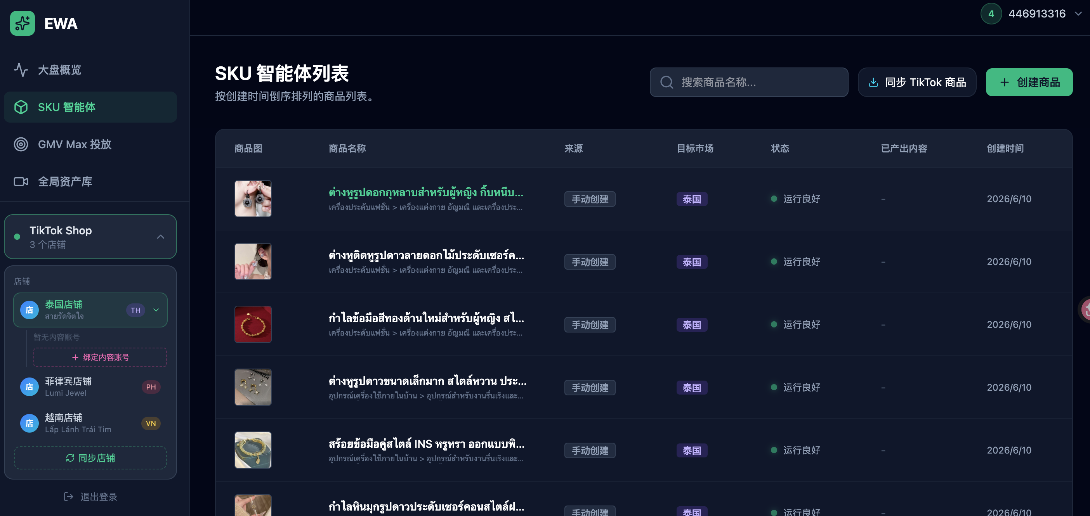Viewport: 1090px width, 516px height.
Task: Click the green circle avatar numbered 4
Action: [x=991, y=14]
